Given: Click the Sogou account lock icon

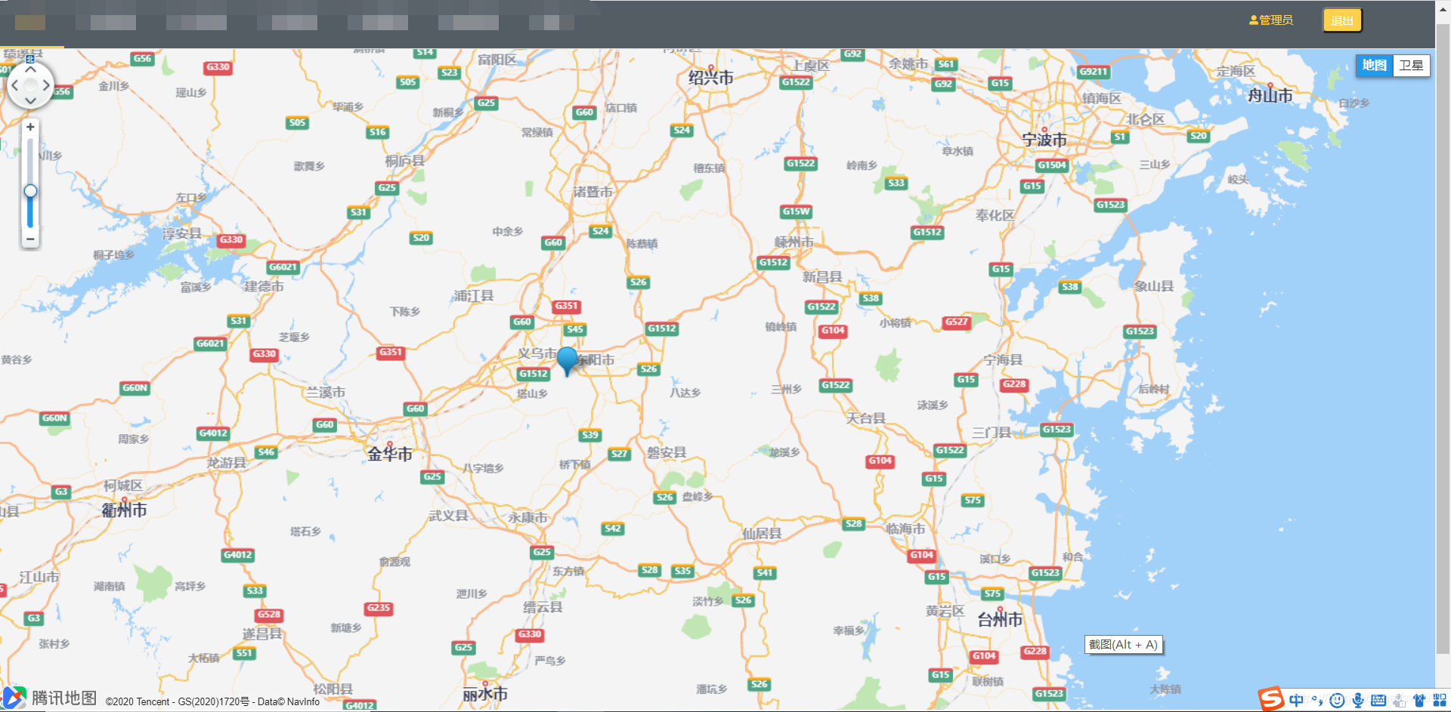Looking at the screenshot, I should click(x=1399, y=700).
